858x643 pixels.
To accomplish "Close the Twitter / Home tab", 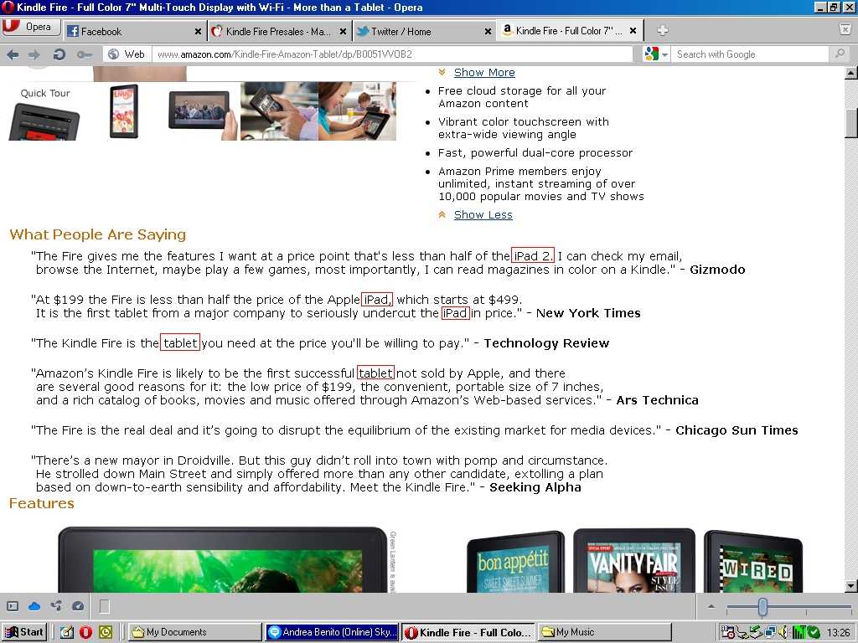I will [x=488, y=32].
